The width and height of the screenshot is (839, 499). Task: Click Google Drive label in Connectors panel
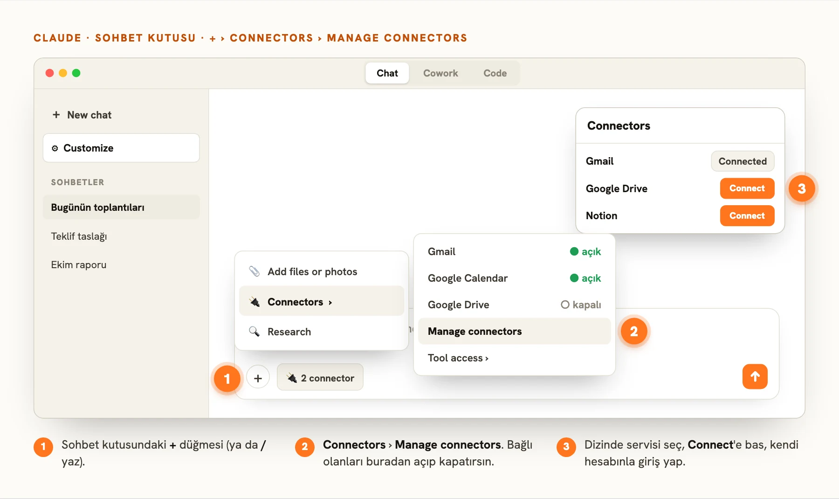coord(616,189)
